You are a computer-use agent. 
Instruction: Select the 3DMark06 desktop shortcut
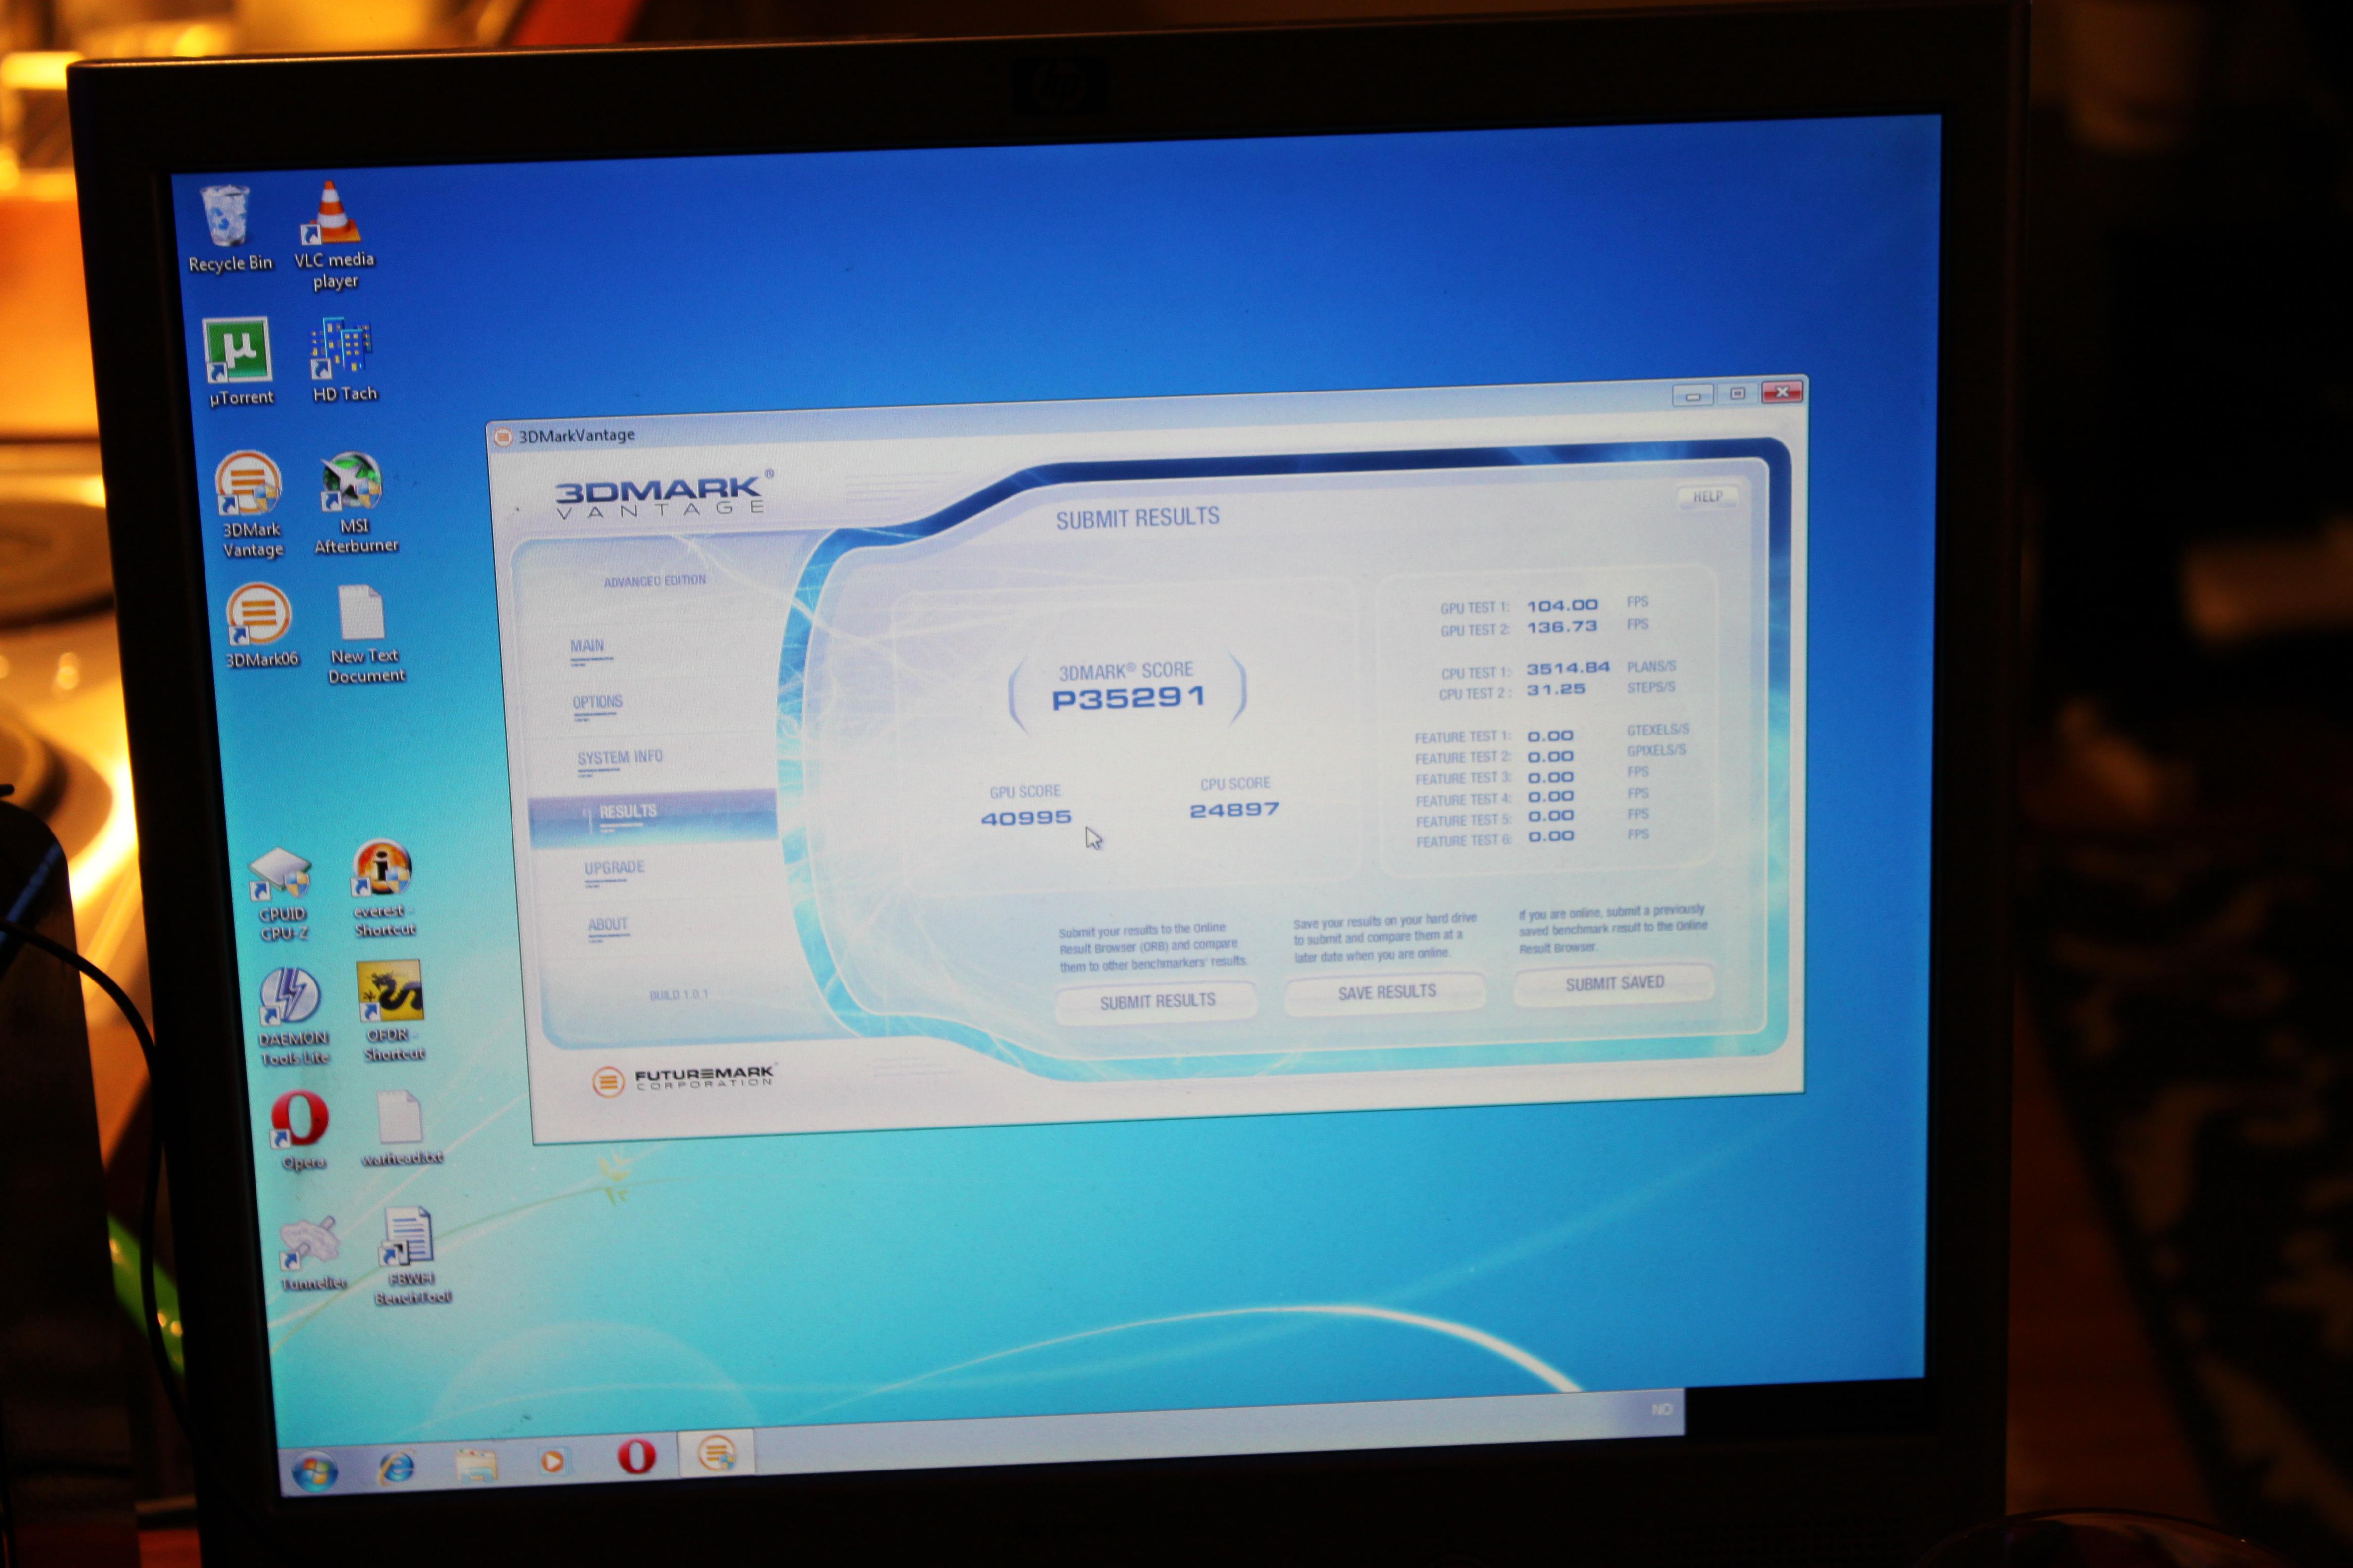259,626
